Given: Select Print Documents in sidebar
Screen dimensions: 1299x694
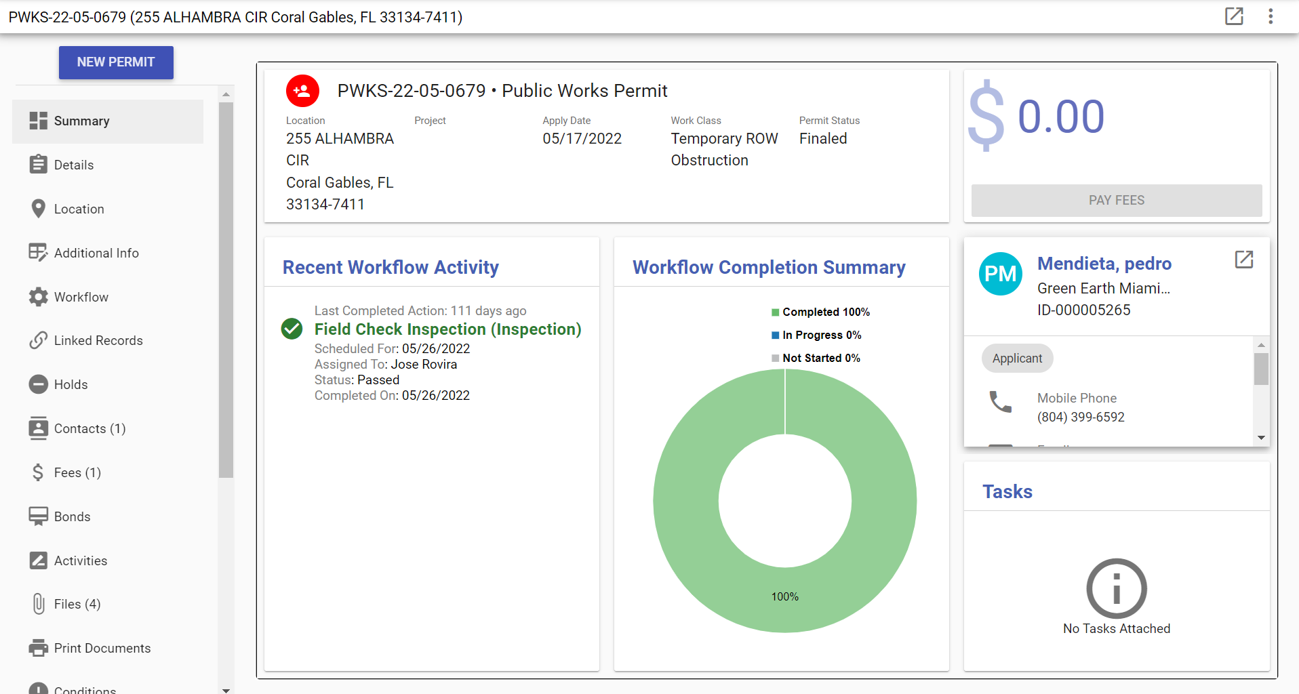Looking at the screenshot, I should point(102,648).
